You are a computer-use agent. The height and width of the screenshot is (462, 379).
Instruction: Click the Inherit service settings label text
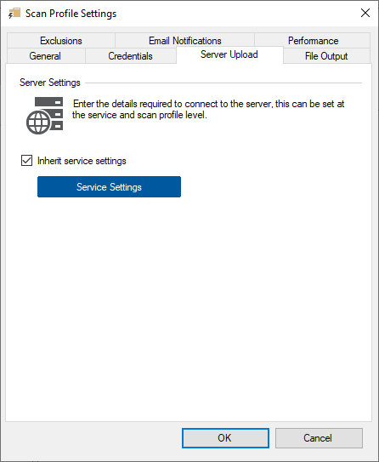82,161
